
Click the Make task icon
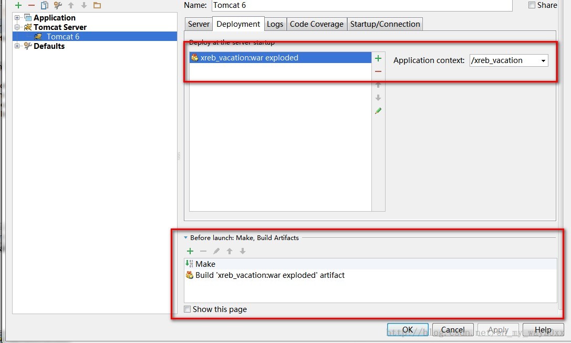point(189,264)
